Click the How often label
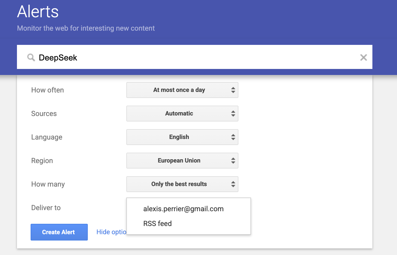The image size is (397, 255). [48, 90]
